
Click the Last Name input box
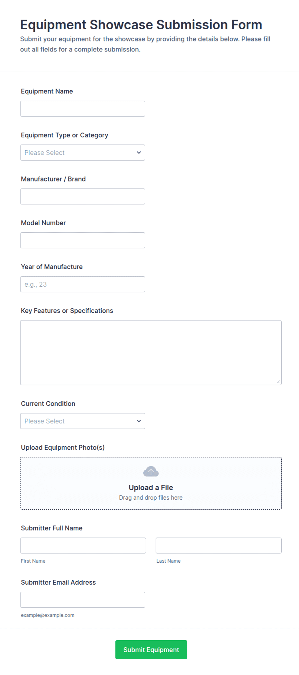pyautogui.click(x=219, y=546)
